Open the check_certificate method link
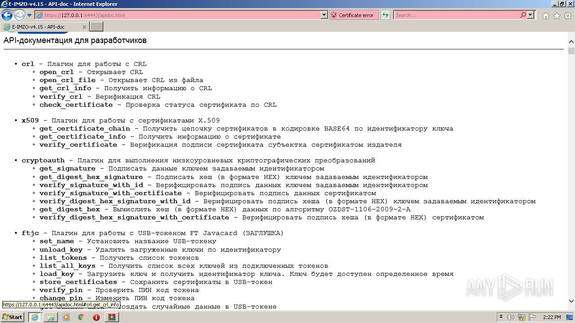Viewport: 575px width, 323px height. click(76, 105)
